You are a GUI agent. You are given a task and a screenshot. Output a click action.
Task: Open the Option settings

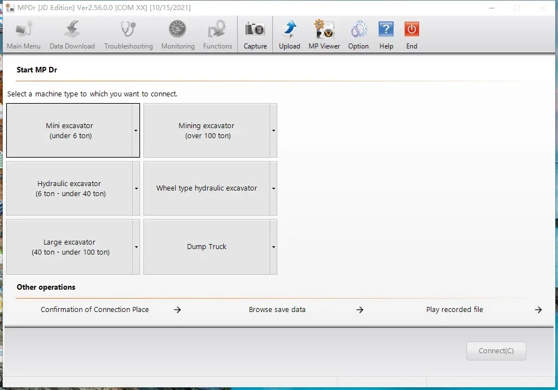(x=358, y=33)
